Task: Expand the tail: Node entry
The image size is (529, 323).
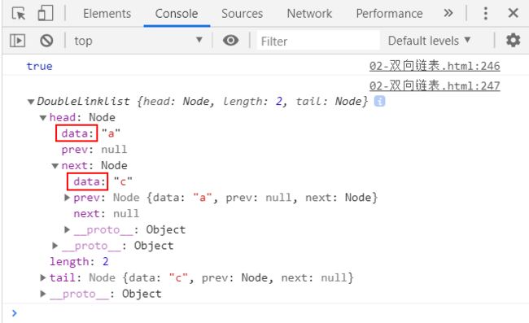Action: tap(43, 277)
